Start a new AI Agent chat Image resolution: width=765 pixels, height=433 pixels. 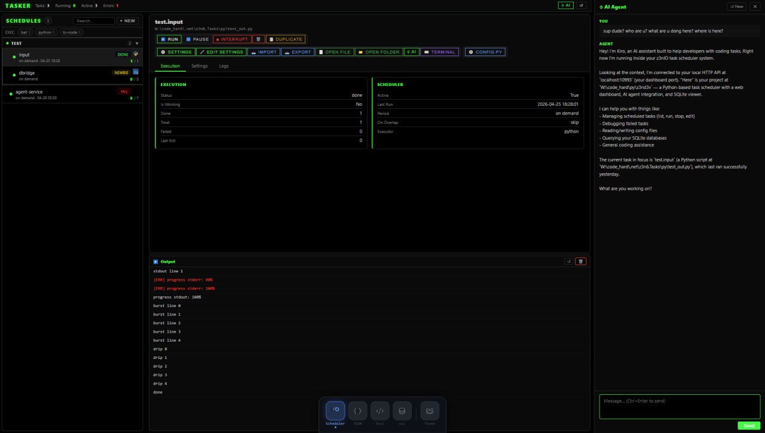[x=736, y=7]
